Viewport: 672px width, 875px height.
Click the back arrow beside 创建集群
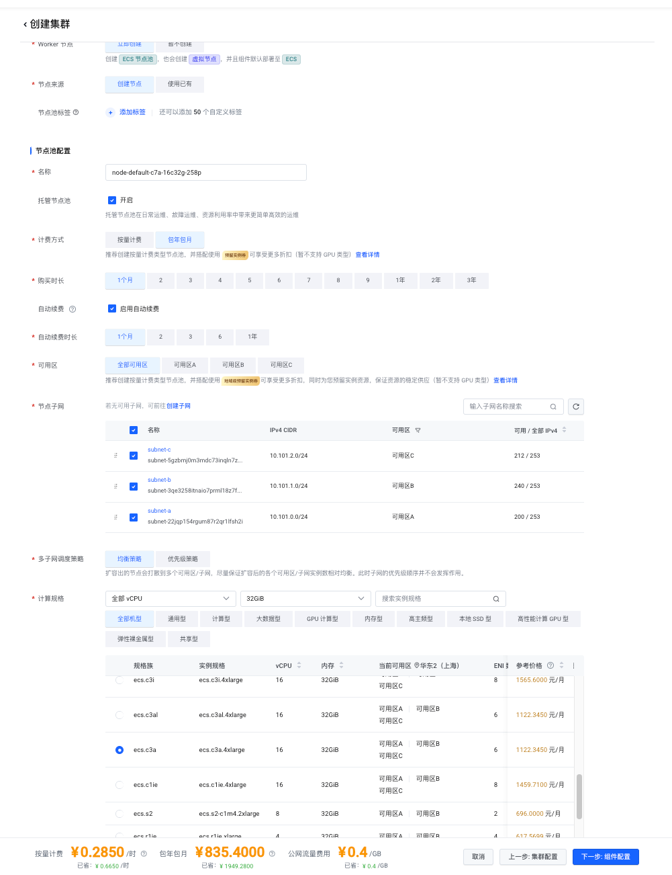25,25
